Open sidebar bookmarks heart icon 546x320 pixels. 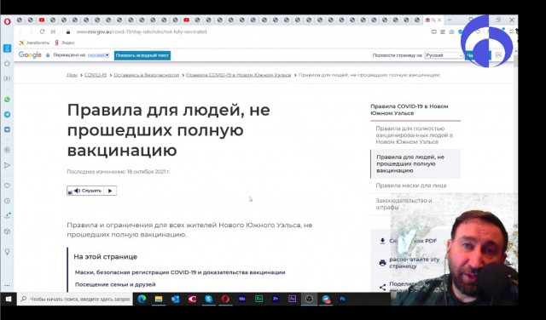click(x=7, y=186)
